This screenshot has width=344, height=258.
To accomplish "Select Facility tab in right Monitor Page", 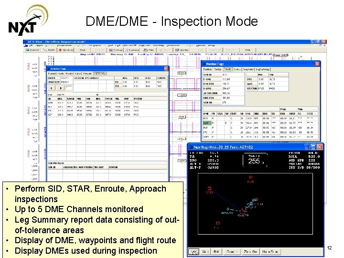I will tap(218, 69).
